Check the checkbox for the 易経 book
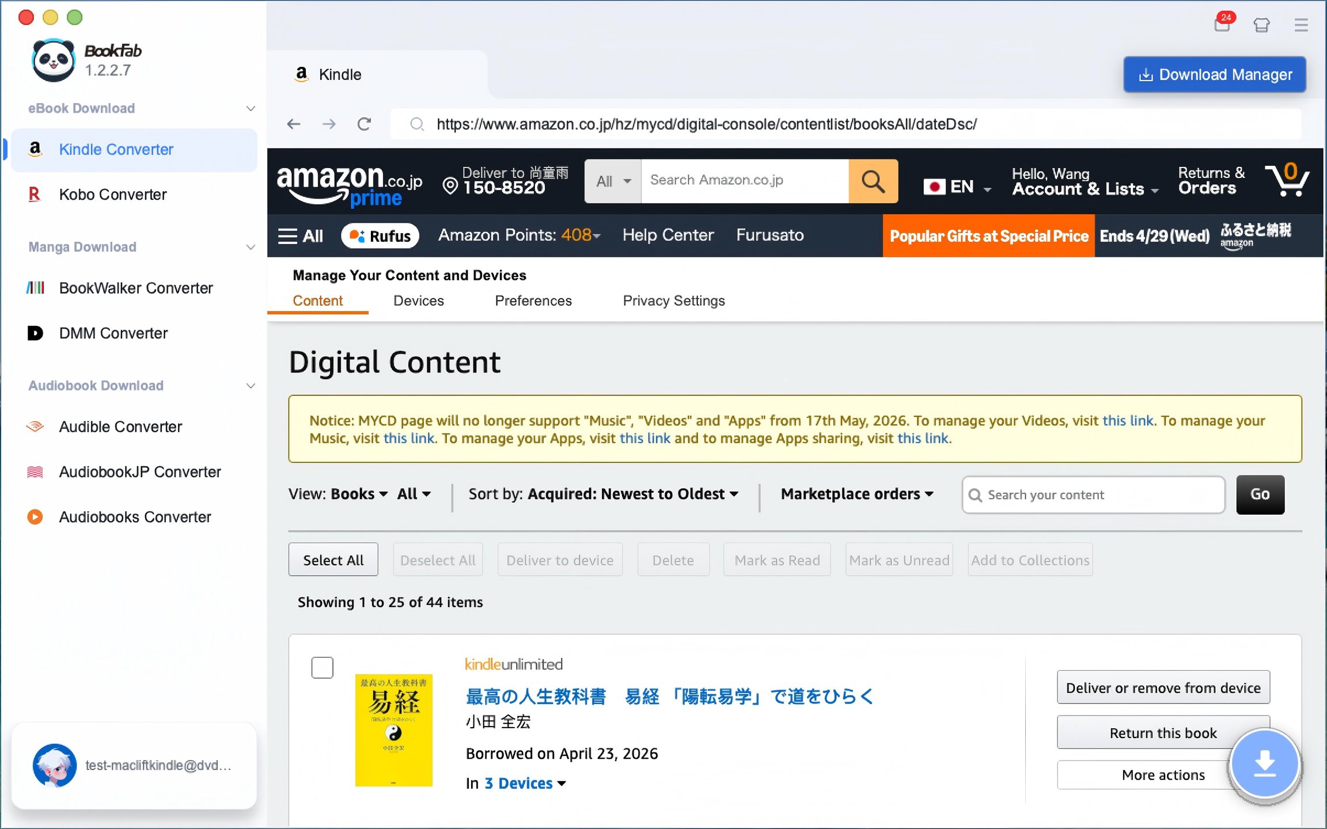 [323, 668]
